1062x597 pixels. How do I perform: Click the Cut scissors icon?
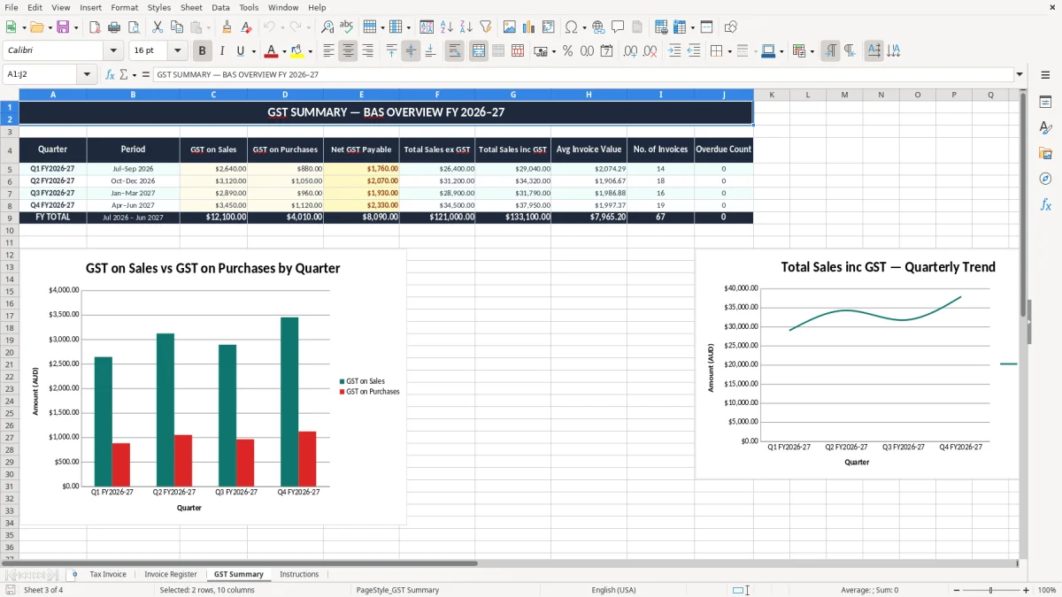point(158,27)
